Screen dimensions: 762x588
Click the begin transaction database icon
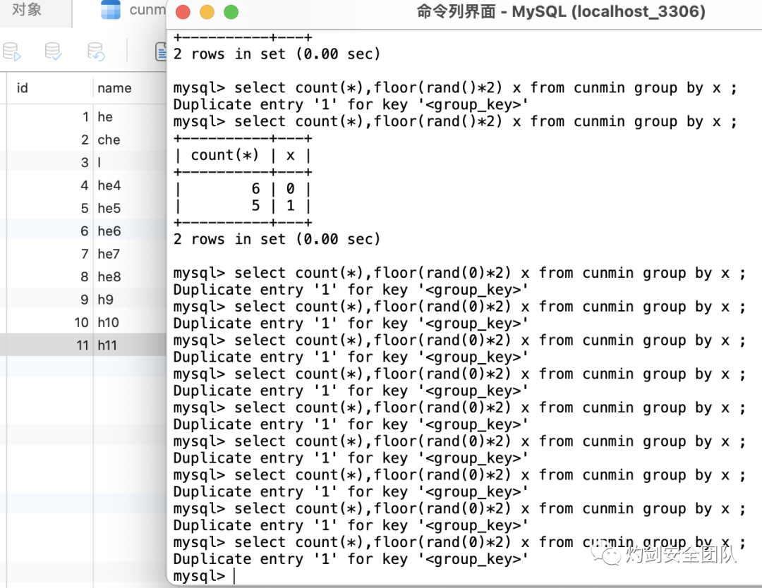pos(11,51)
